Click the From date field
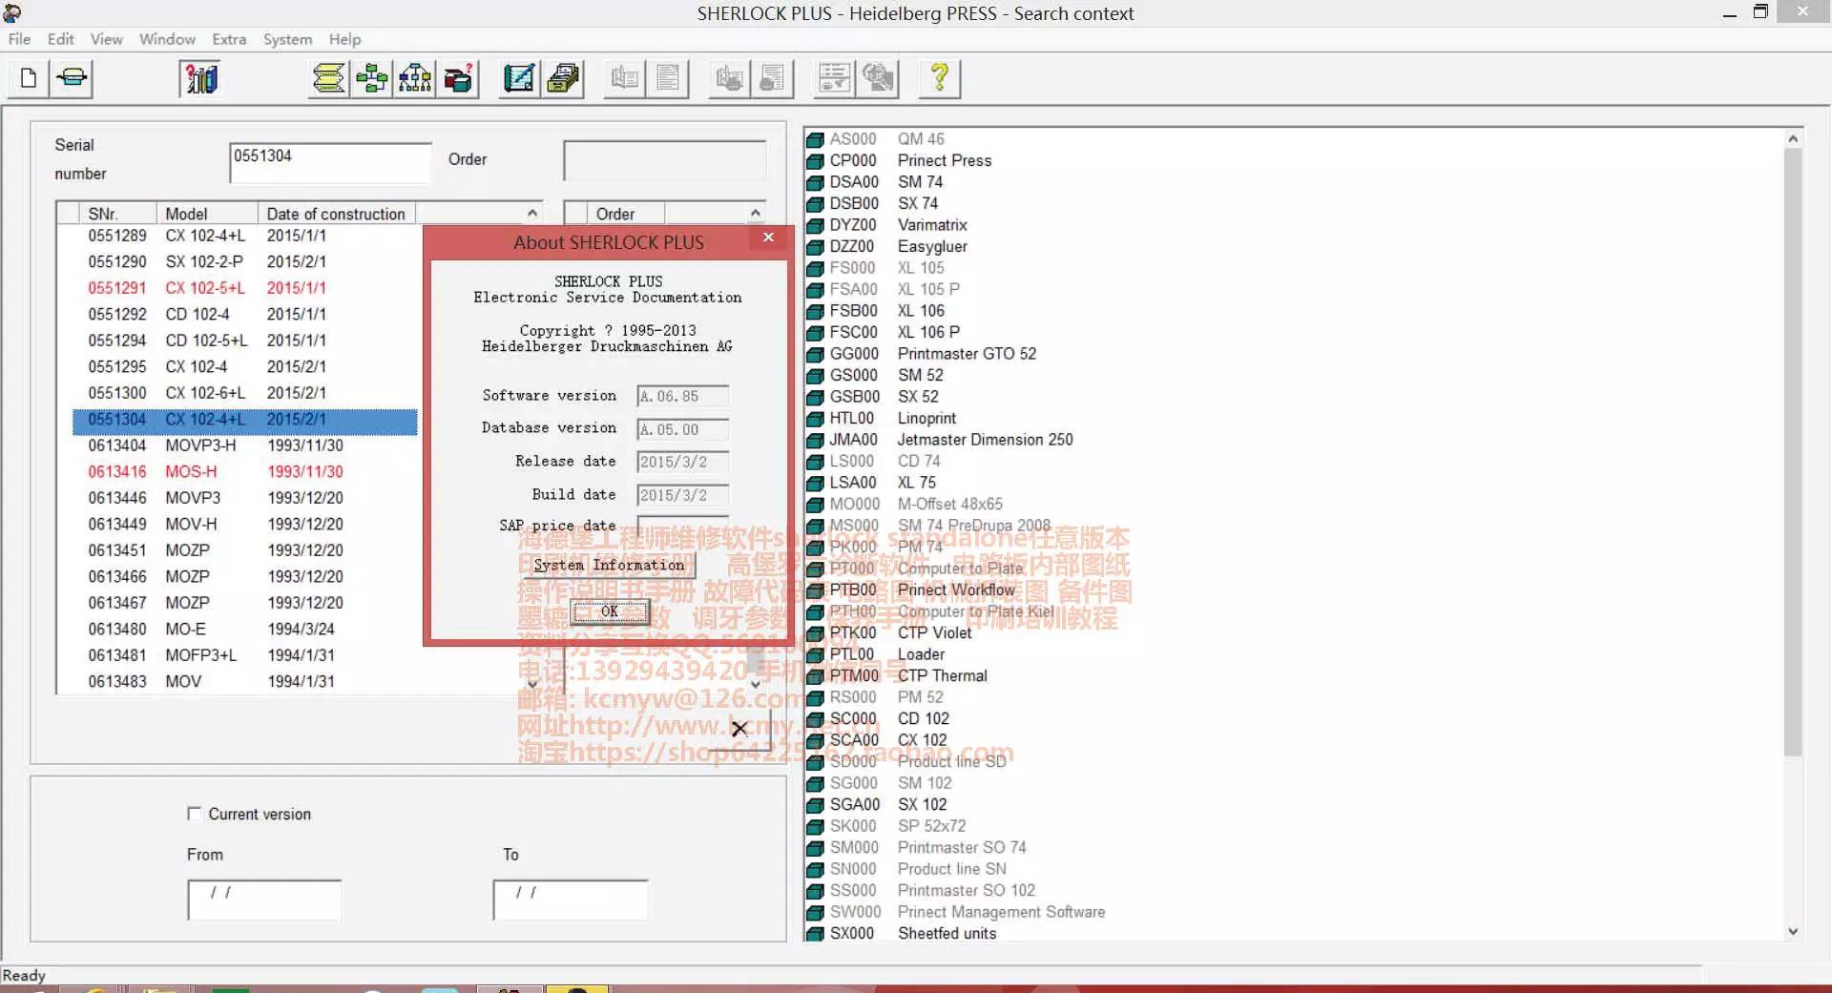 coord(264,900)
